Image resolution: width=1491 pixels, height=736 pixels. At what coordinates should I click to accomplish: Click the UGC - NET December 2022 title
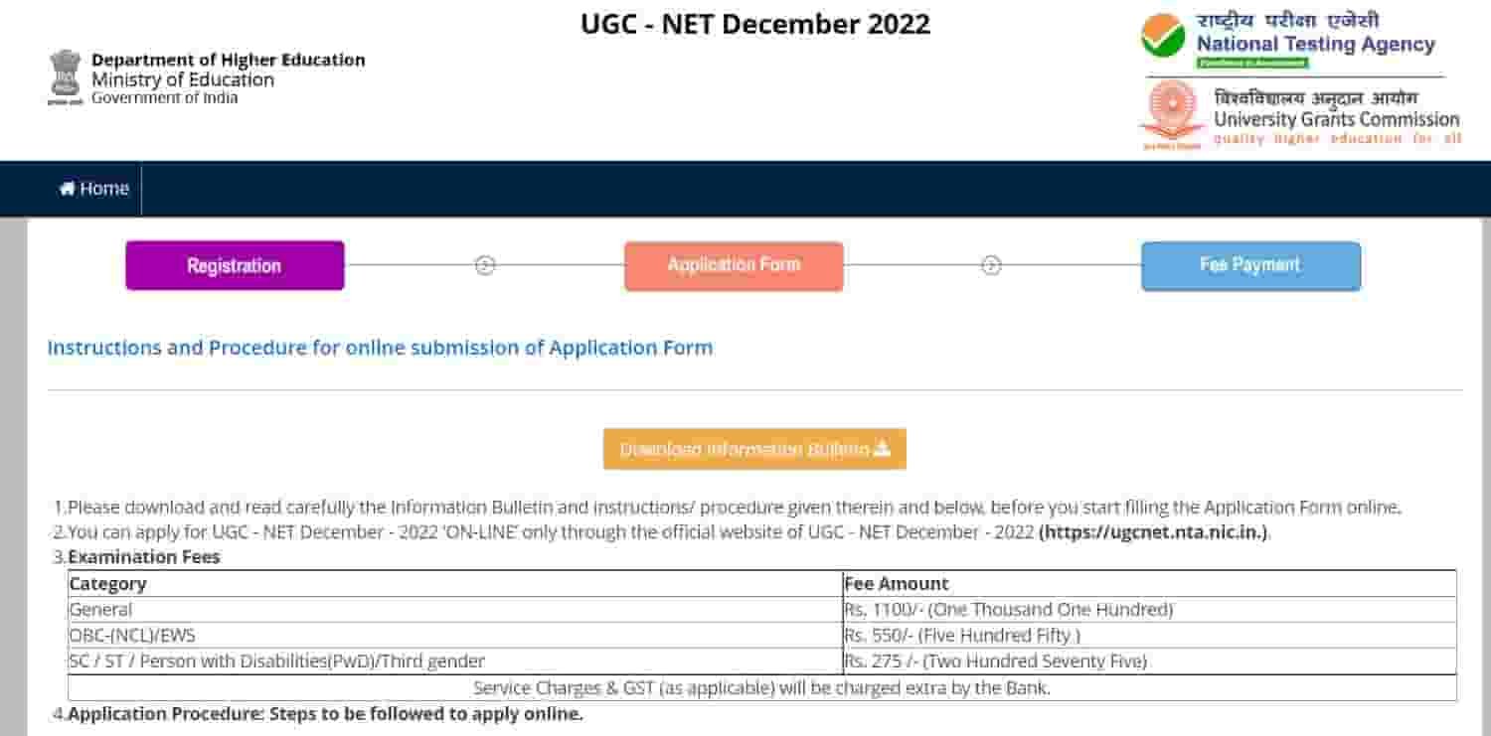point(755,24)
